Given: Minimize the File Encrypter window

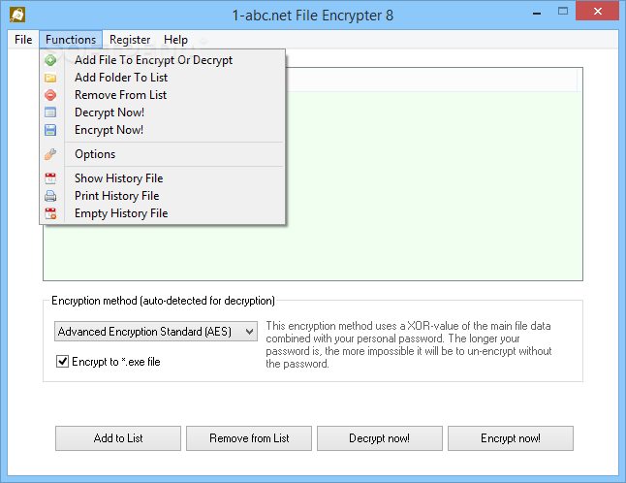Looking at the screenshot, I should click(537, 12).
